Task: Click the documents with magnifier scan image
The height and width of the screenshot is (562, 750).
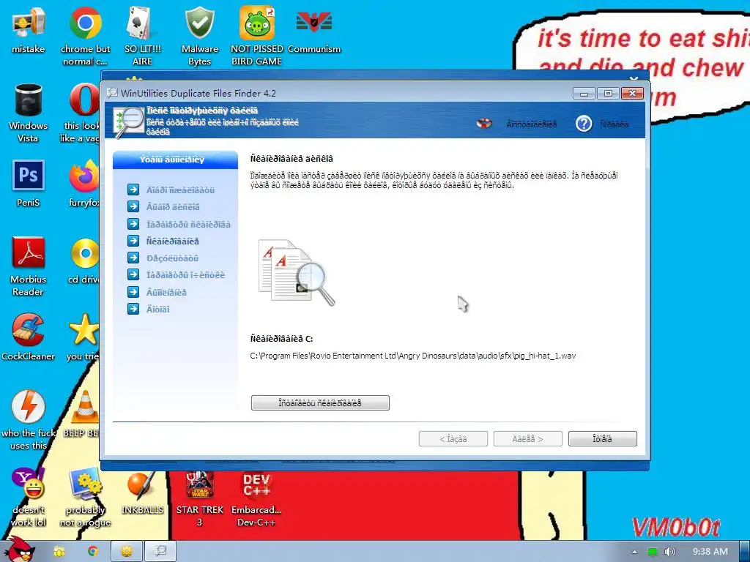Action: 297,272
